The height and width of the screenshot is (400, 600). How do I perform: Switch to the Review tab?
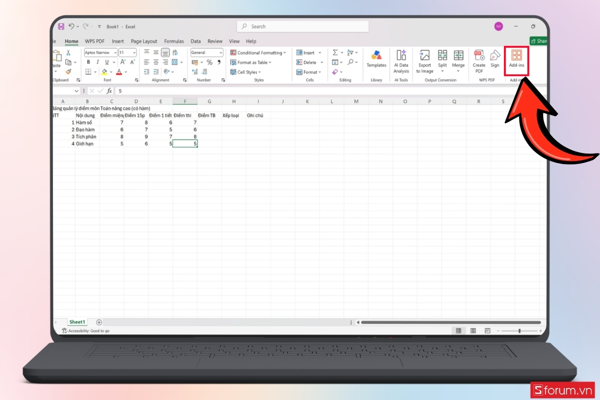[215, 41]
